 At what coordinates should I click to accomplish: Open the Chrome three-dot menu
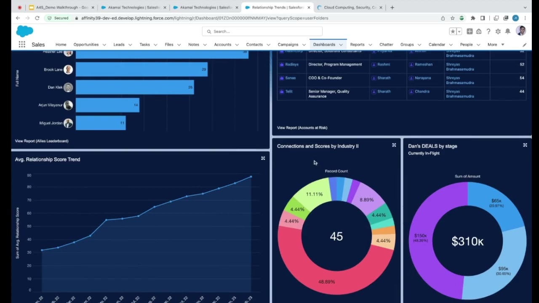525,18
